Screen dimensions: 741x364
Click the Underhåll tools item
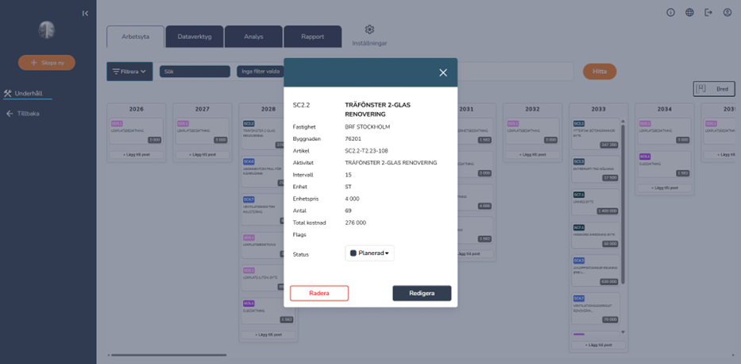(28, 93)
